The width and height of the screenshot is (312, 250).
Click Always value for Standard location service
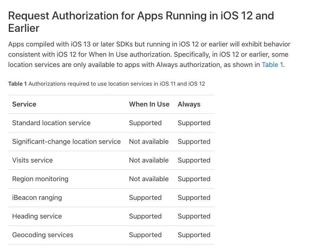click(194, 123)
